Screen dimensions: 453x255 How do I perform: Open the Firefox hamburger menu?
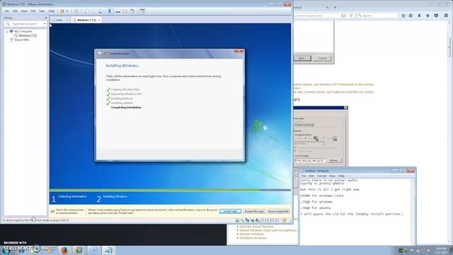coord(447,16)
